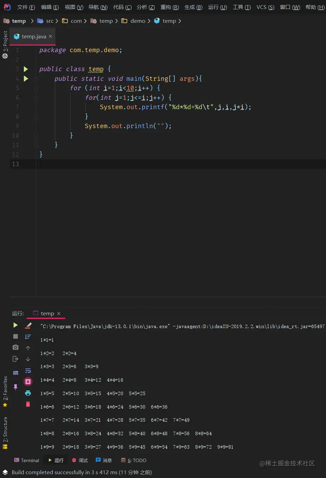Restore layout using the grid icon

(16, 373)
